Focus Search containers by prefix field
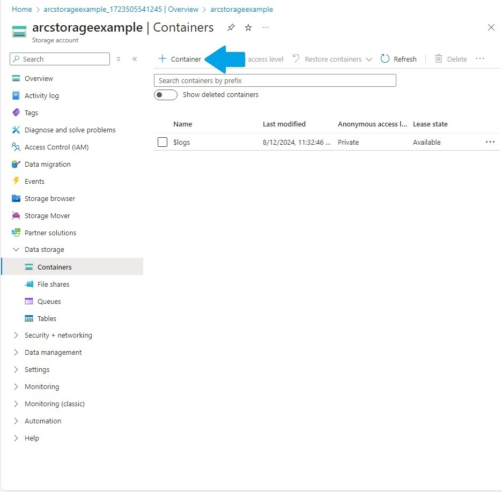 point(275,80)
